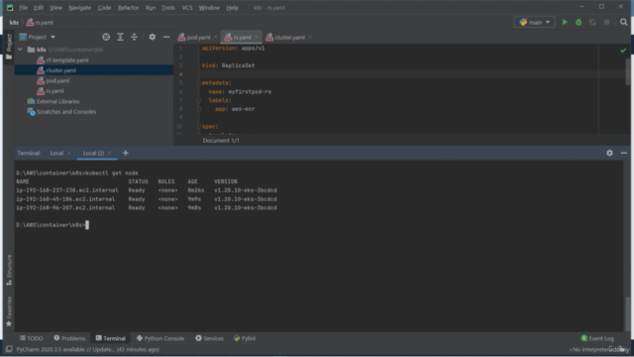Close the cluster.yaml editor tab
The height and width of the screenshot is (357, 634).
pyautogui.click(x=310, y=38)
